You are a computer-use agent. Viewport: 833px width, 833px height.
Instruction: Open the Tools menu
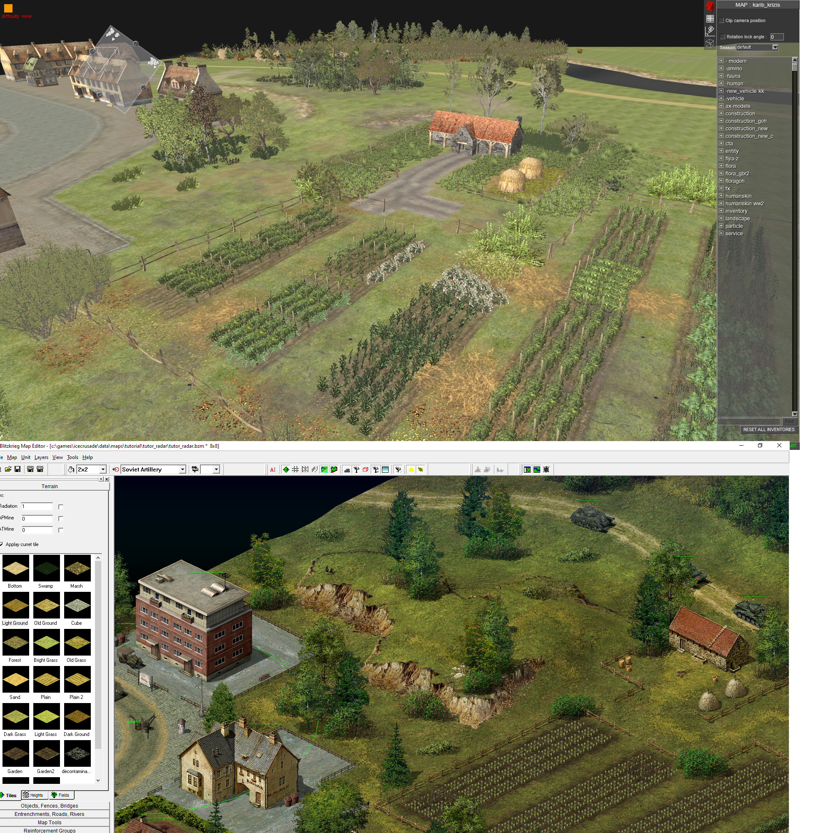73,457
